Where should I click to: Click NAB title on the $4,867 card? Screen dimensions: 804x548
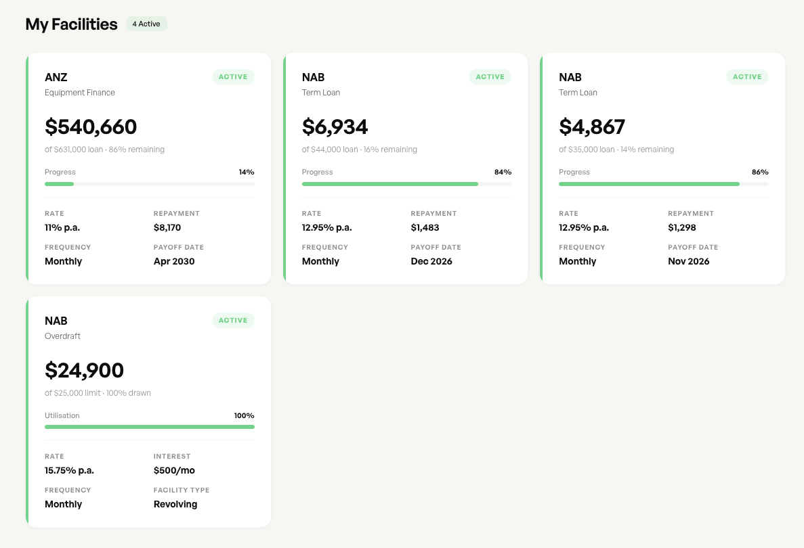[570, 77]
